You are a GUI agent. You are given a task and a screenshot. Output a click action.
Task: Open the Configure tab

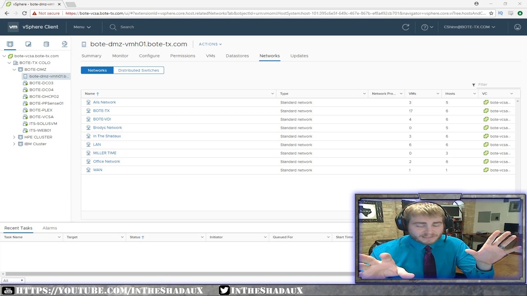[149, 56]
